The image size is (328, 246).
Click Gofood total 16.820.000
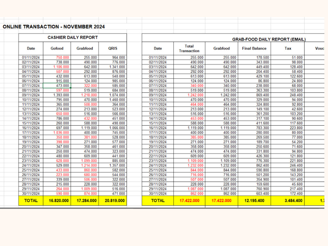(59, 201)
